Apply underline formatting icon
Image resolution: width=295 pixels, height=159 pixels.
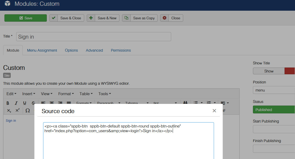coord(25,103)
